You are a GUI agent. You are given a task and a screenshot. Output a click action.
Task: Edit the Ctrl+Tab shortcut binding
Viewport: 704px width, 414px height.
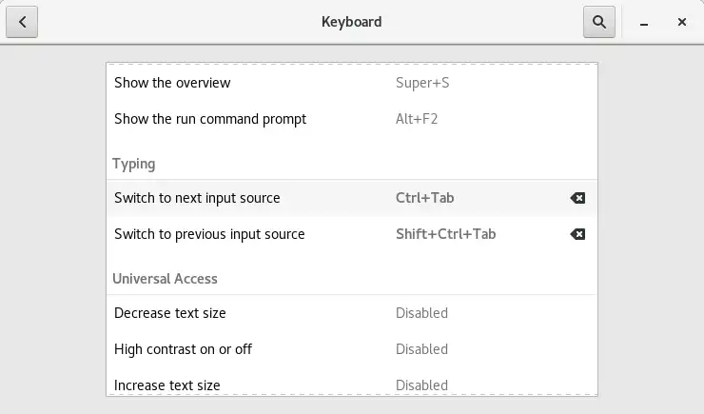pos(425,198)
